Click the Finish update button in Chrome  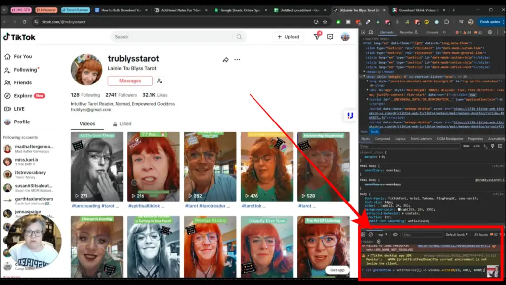click(x=490, y=22)
